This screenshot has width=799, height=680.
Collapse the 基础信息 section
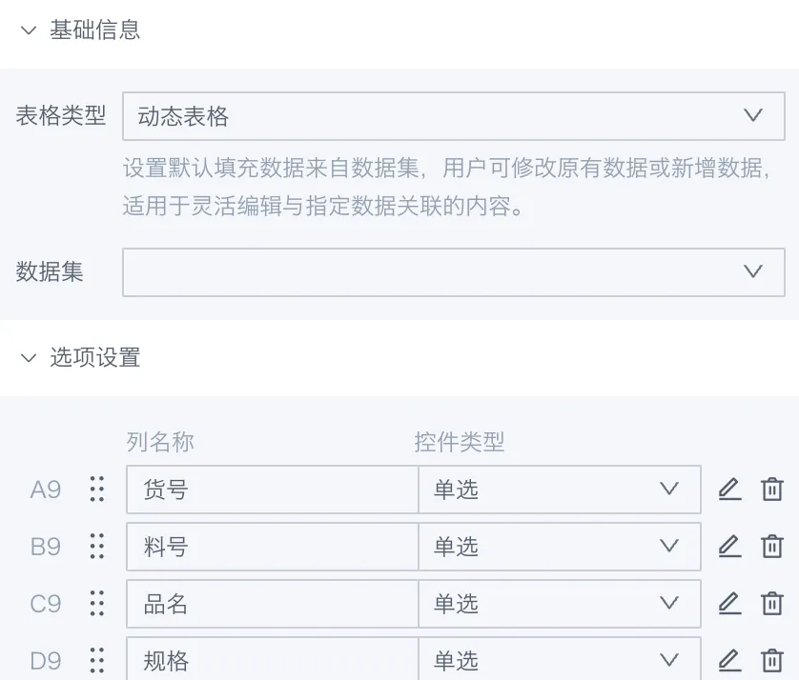(x=29, y=30)
